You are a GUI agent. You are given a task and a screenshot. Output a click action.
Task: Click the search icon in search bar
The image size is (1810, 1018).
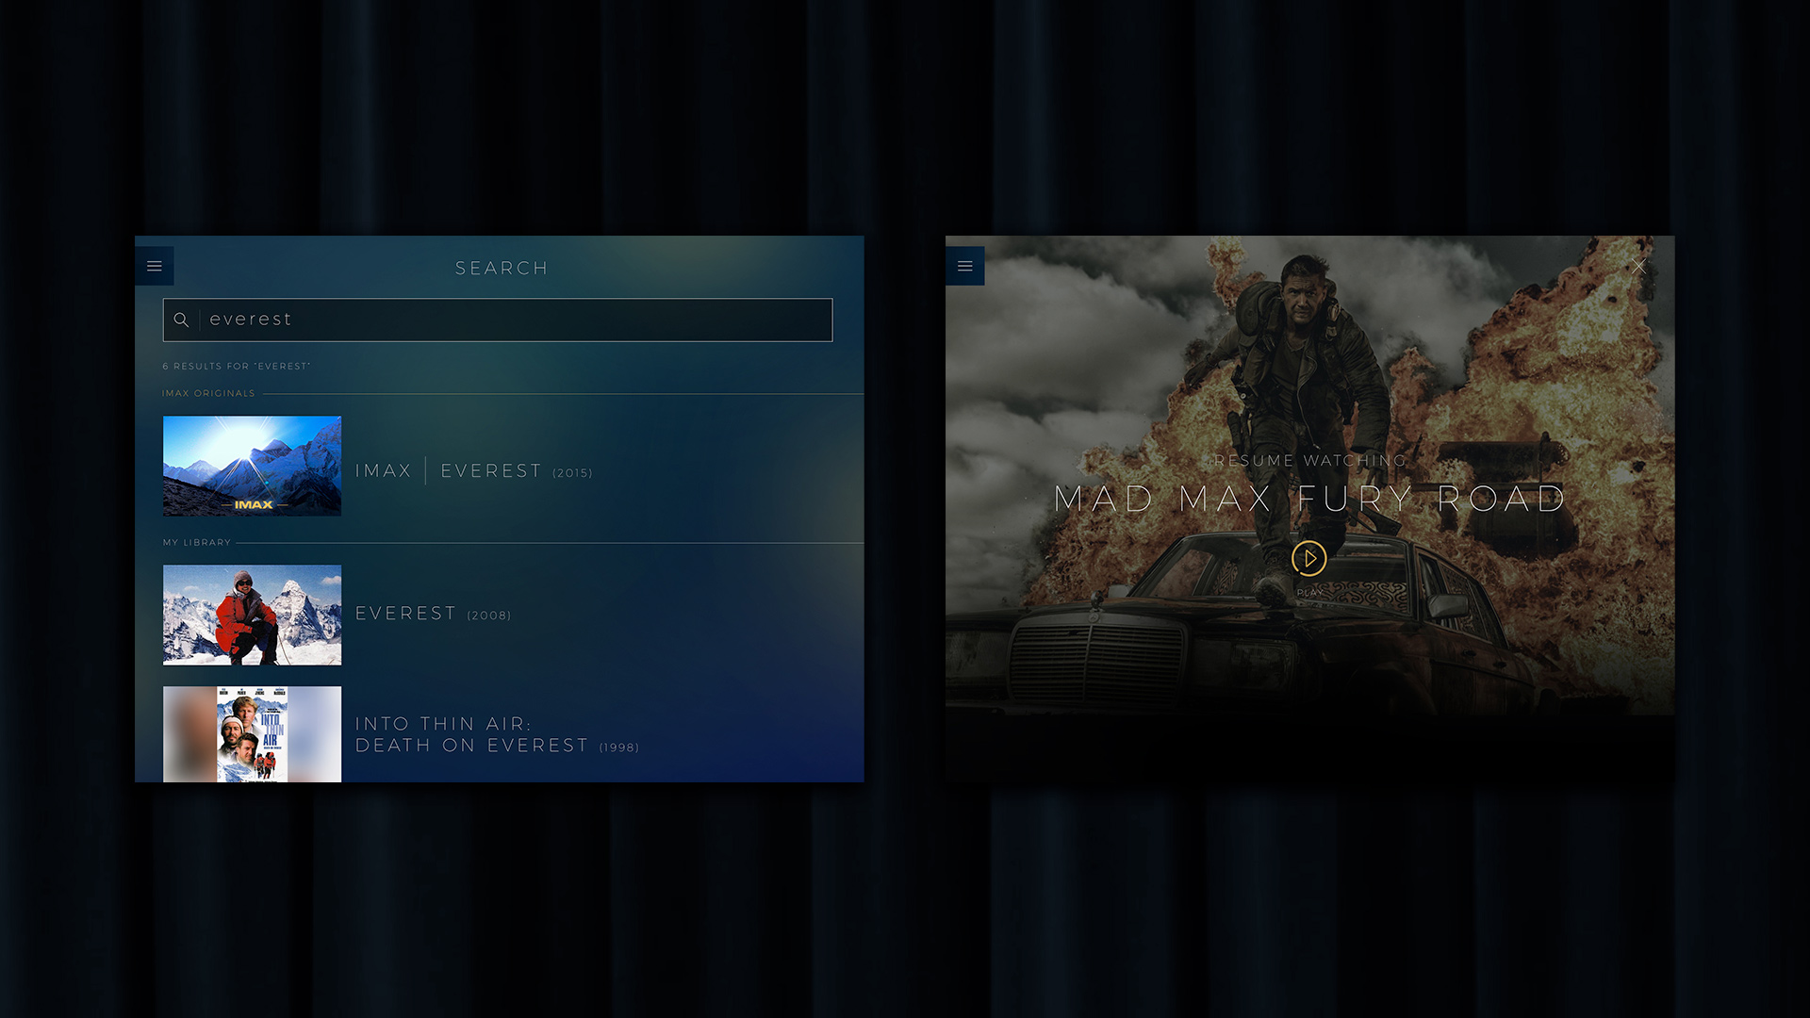pyautogui.click(x=182, y=320)
